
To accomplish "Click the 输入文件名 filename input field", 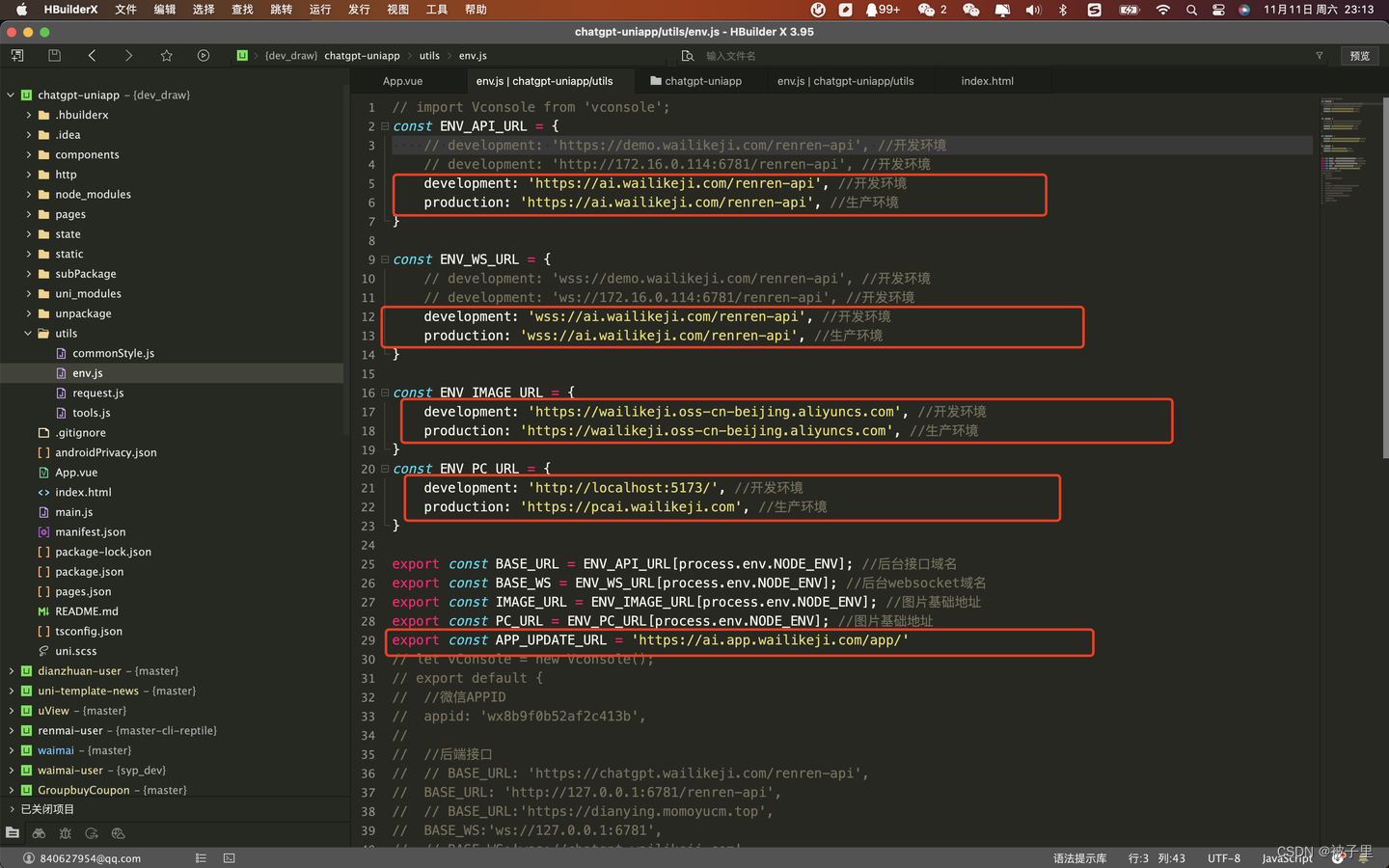I will (x=1003, y=56).
